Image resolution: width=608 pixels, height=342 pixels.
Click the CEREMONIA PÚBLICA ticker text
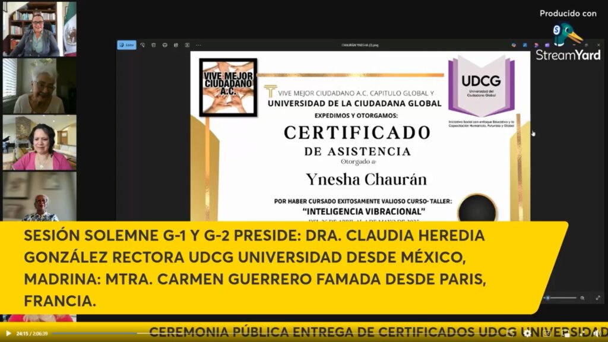[x=378, y=332]
